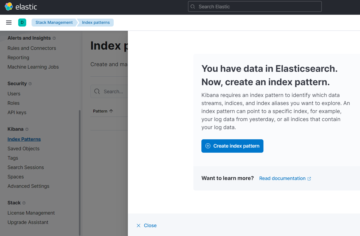The width and height of the screenshot is (360, 236).
Task: Click the Elastic logo
Action: point(21,6)
